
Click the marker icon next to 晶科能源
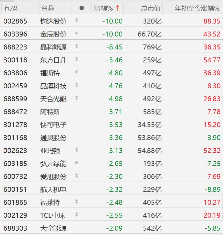click(x=77, y=46)
